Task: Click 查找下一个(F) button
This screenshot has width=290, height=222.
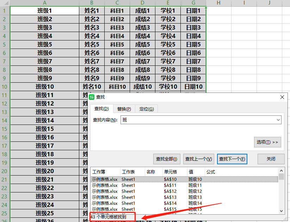Action: point(232,159)
